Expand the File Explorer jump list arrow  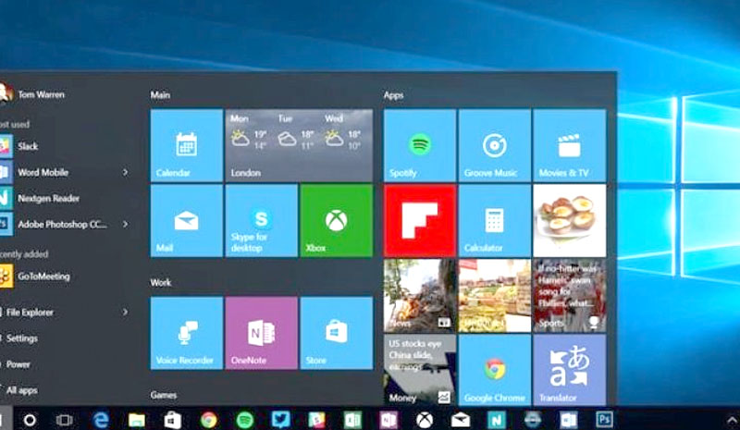point(126,312)
